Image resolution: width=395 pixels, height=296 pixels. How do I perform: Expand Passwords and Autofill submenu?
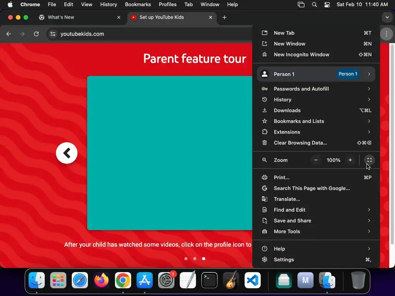tap(316, 89)
